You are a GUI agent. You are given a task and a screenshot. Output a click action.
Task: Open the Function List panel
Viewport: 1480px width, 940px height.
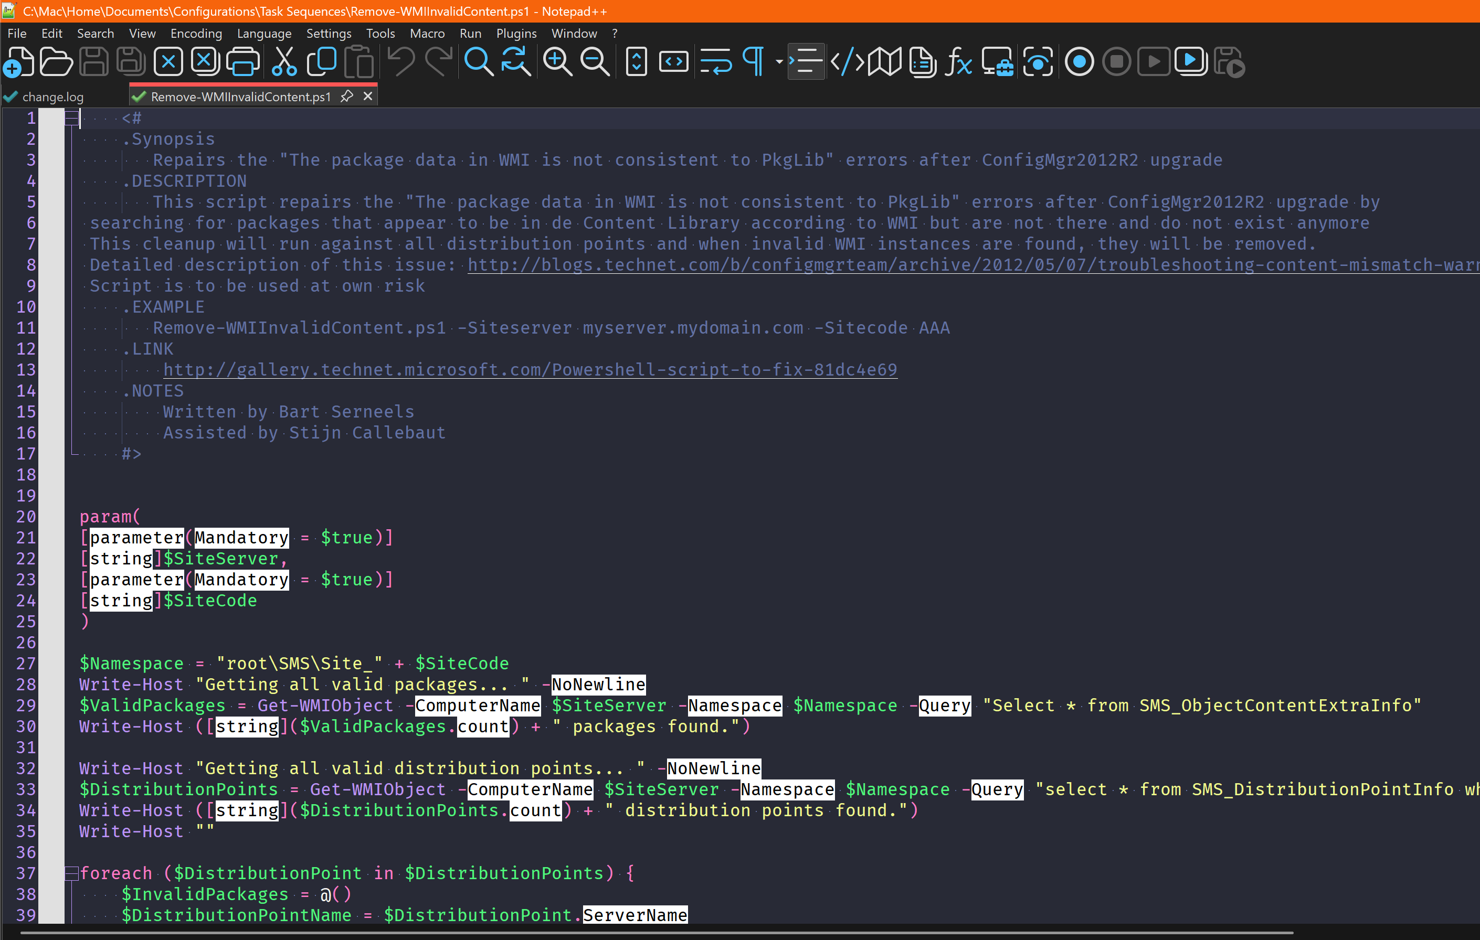click(x=959, y=61)
